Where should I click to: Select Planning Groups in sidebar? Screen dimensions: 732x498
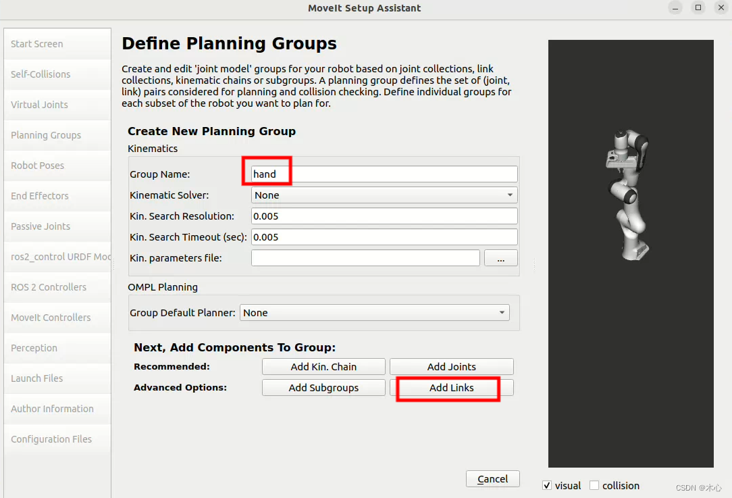[57, 135]
